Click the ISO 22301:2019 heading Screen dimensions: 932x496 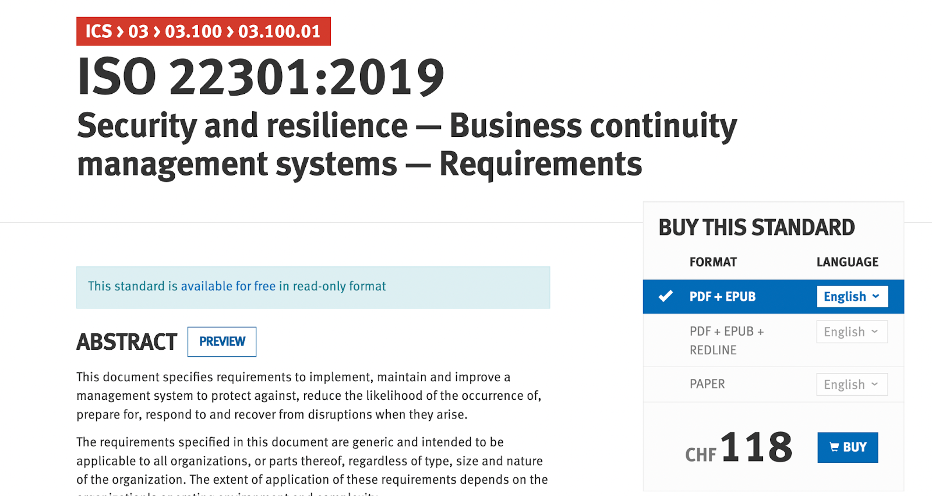point(261,76)
